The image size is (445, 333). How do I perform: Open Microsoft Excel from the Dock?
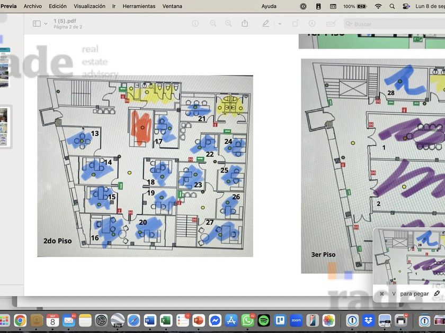click(166, 321)
